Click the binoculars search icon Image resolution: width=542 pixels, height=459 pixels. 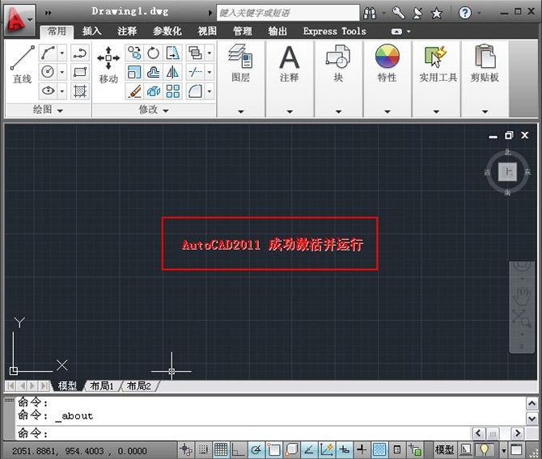[370, 13]
